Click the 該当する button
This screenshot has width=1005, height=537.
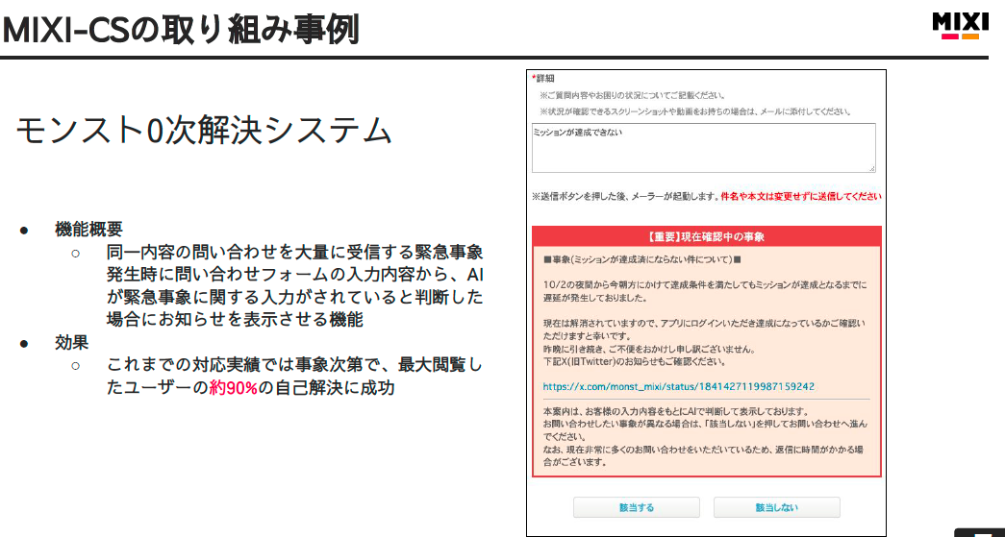636,507
